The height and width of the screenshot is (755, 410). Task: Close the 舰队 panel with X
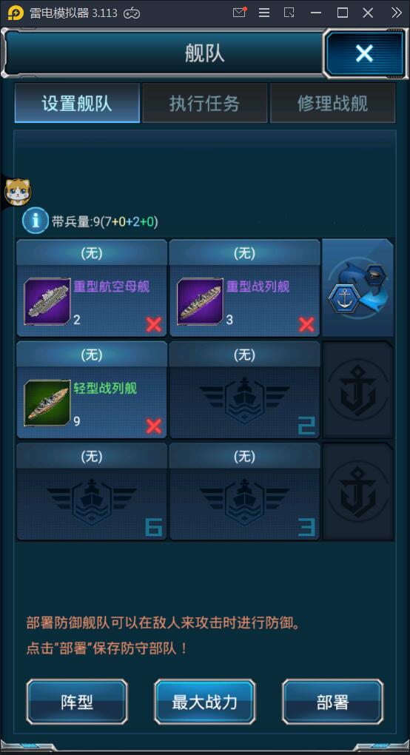pyautogui.click(x=364, y=53)
